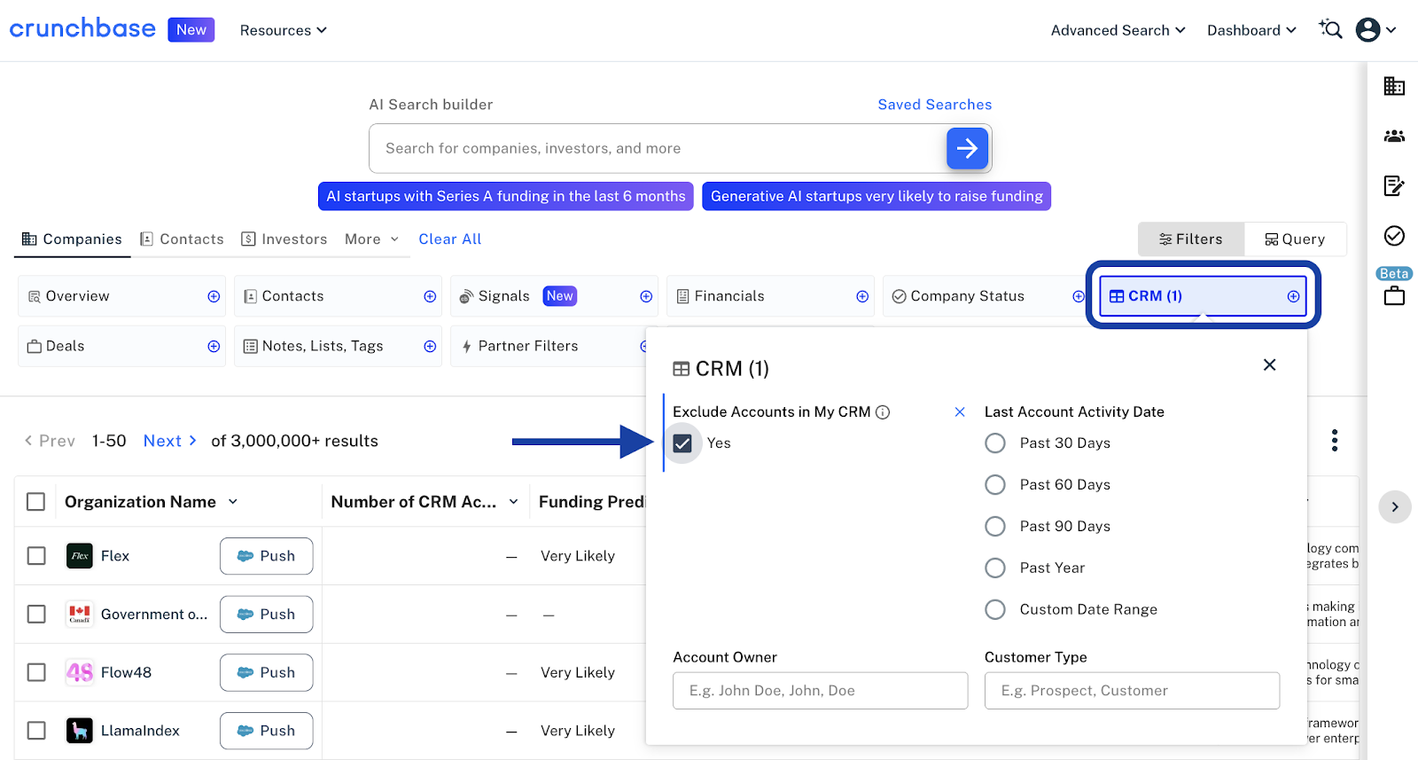
Task: Focus the Account Owner input field
Action: click(821, 691)
